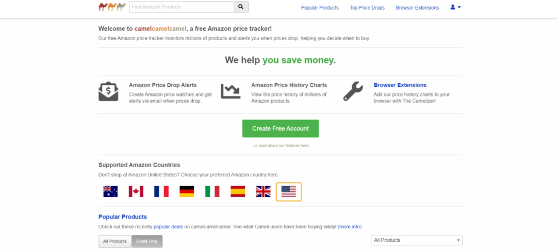Image resolution: width=557 pixels, height=250 pixels.
Task: Select the United States flag
Action: (289, 192)
